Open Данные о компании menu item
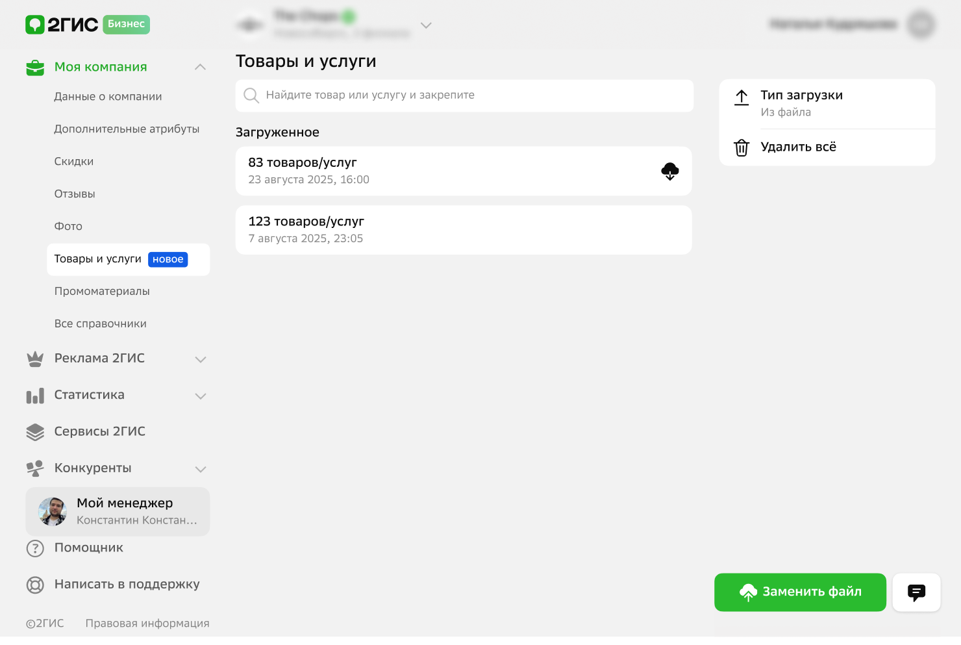961x645 pixels. [108, 97]
